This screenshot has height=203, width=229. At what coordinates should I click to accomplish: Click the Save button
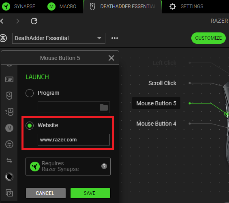(90, 193)
